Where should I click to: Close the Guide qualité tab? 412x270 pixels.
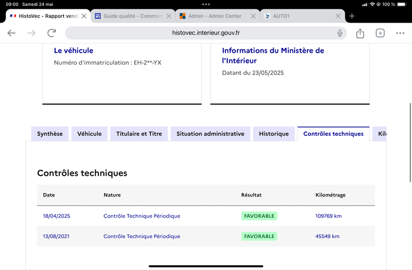point(168,16)
